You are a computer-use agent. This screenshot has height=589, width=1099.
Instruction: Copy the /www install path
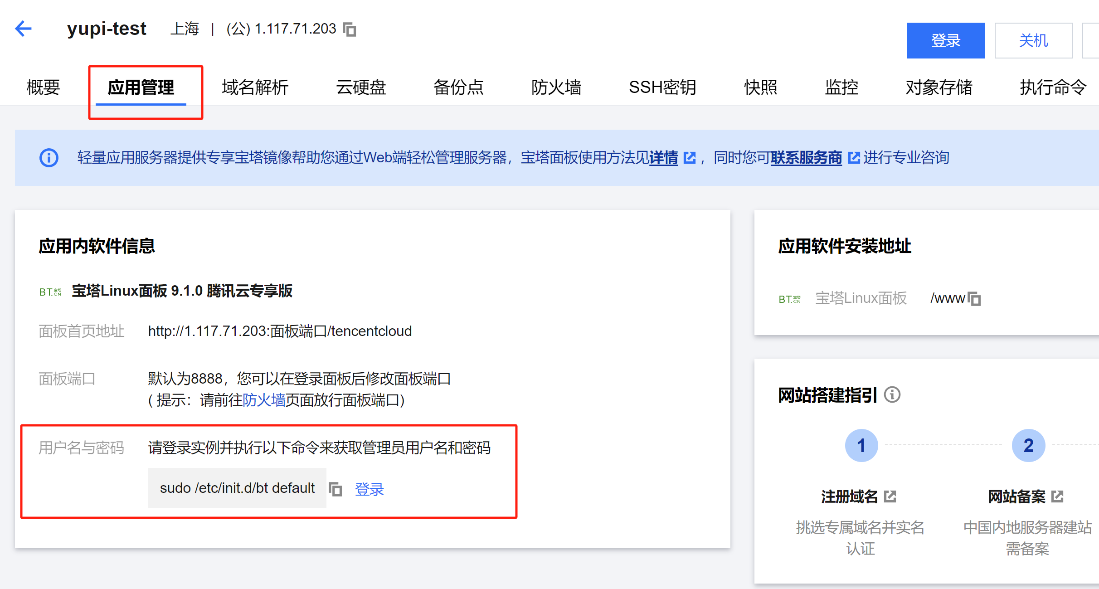[x=974, y=299]
